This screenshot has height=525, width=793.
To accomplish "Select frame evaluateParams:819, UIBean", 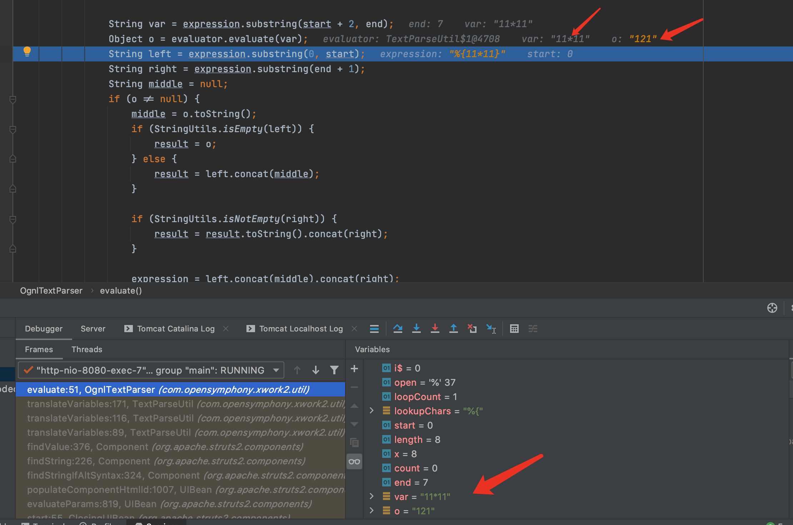I will [180, 504].
